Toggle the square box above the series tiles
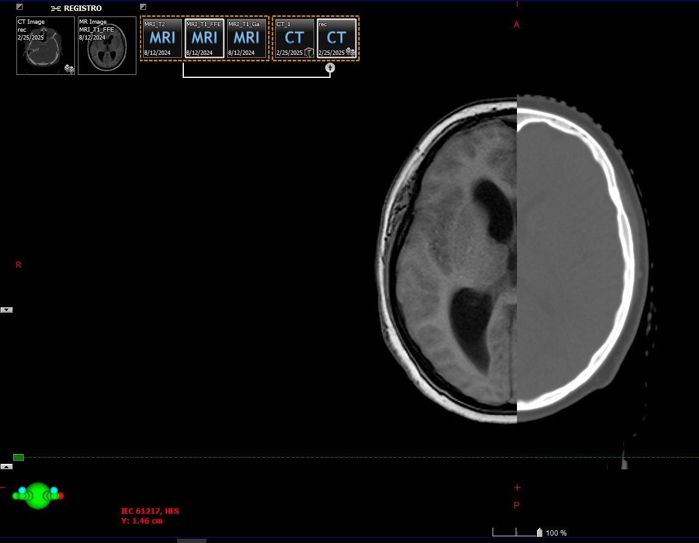699x543 pixels. click(143, 7)
